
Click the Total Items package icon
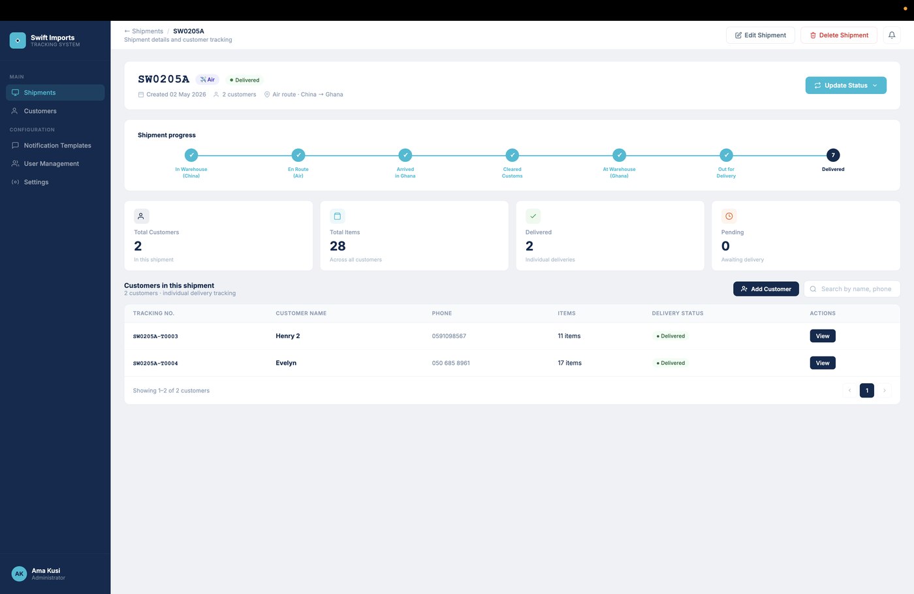pos(337,216)
